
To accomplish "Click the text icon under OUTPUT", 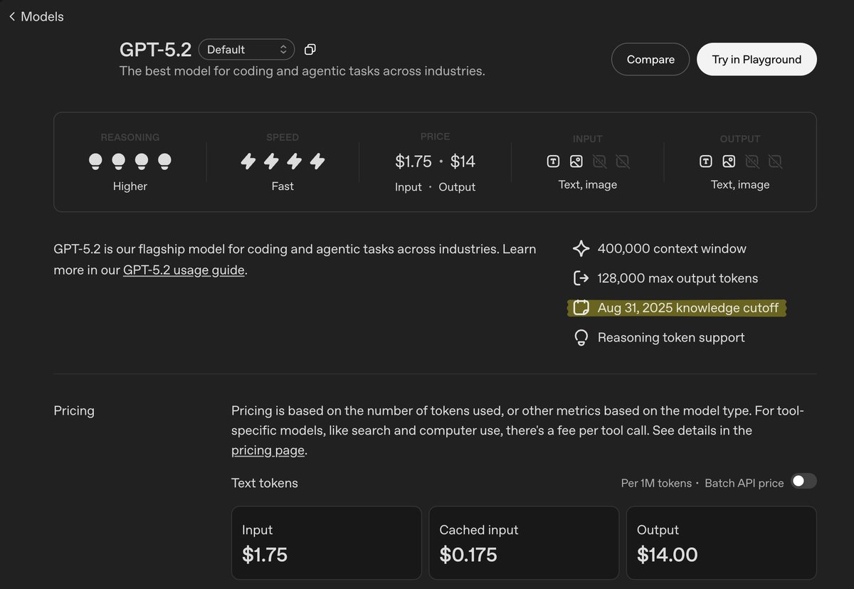I will point(705,161).
